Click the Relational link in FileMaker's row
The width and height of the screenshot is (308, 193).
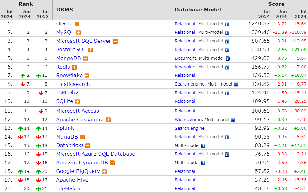pos(185,189)
